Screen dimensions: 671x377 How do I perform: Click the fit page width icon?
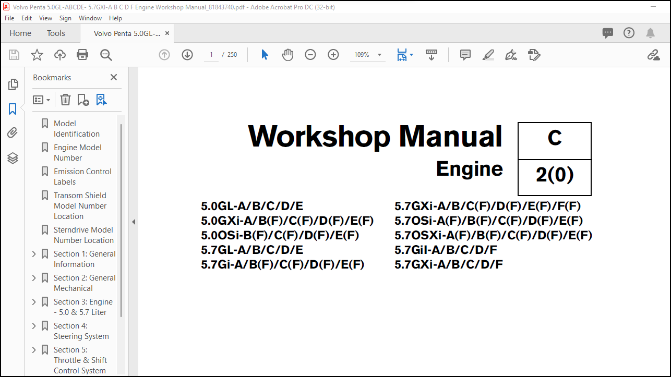click(x=401, y=55)
